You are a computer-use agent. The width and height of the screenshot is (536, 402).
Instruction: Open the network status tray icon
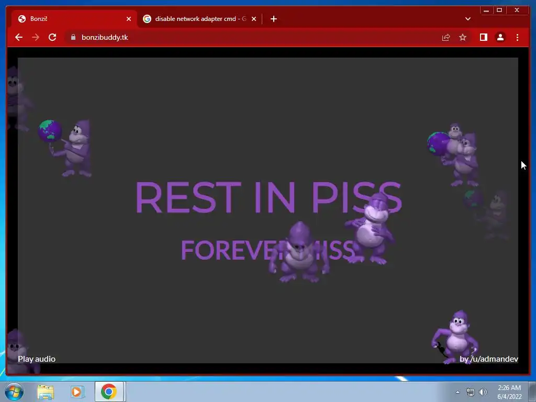(471, 392)
